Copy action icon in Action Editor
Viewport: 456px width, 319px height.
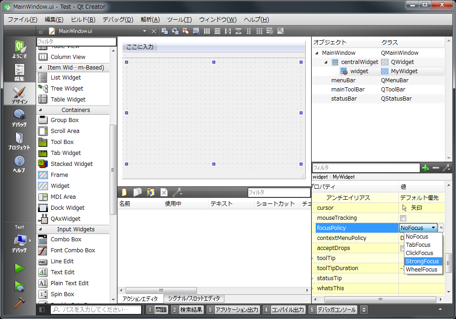(x=137, y=192)
